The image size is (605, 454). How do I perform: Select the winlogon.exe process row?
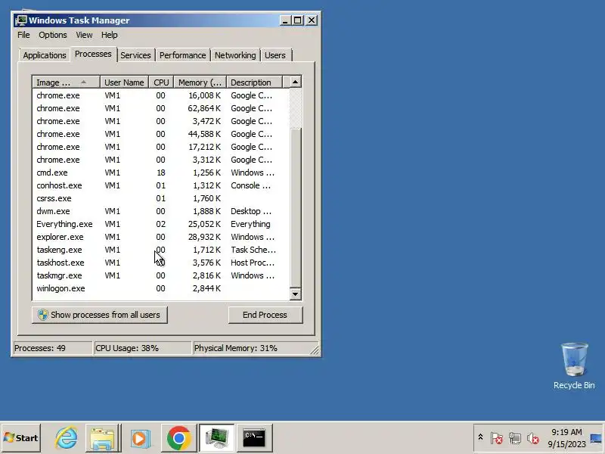(x=160, y=288)
